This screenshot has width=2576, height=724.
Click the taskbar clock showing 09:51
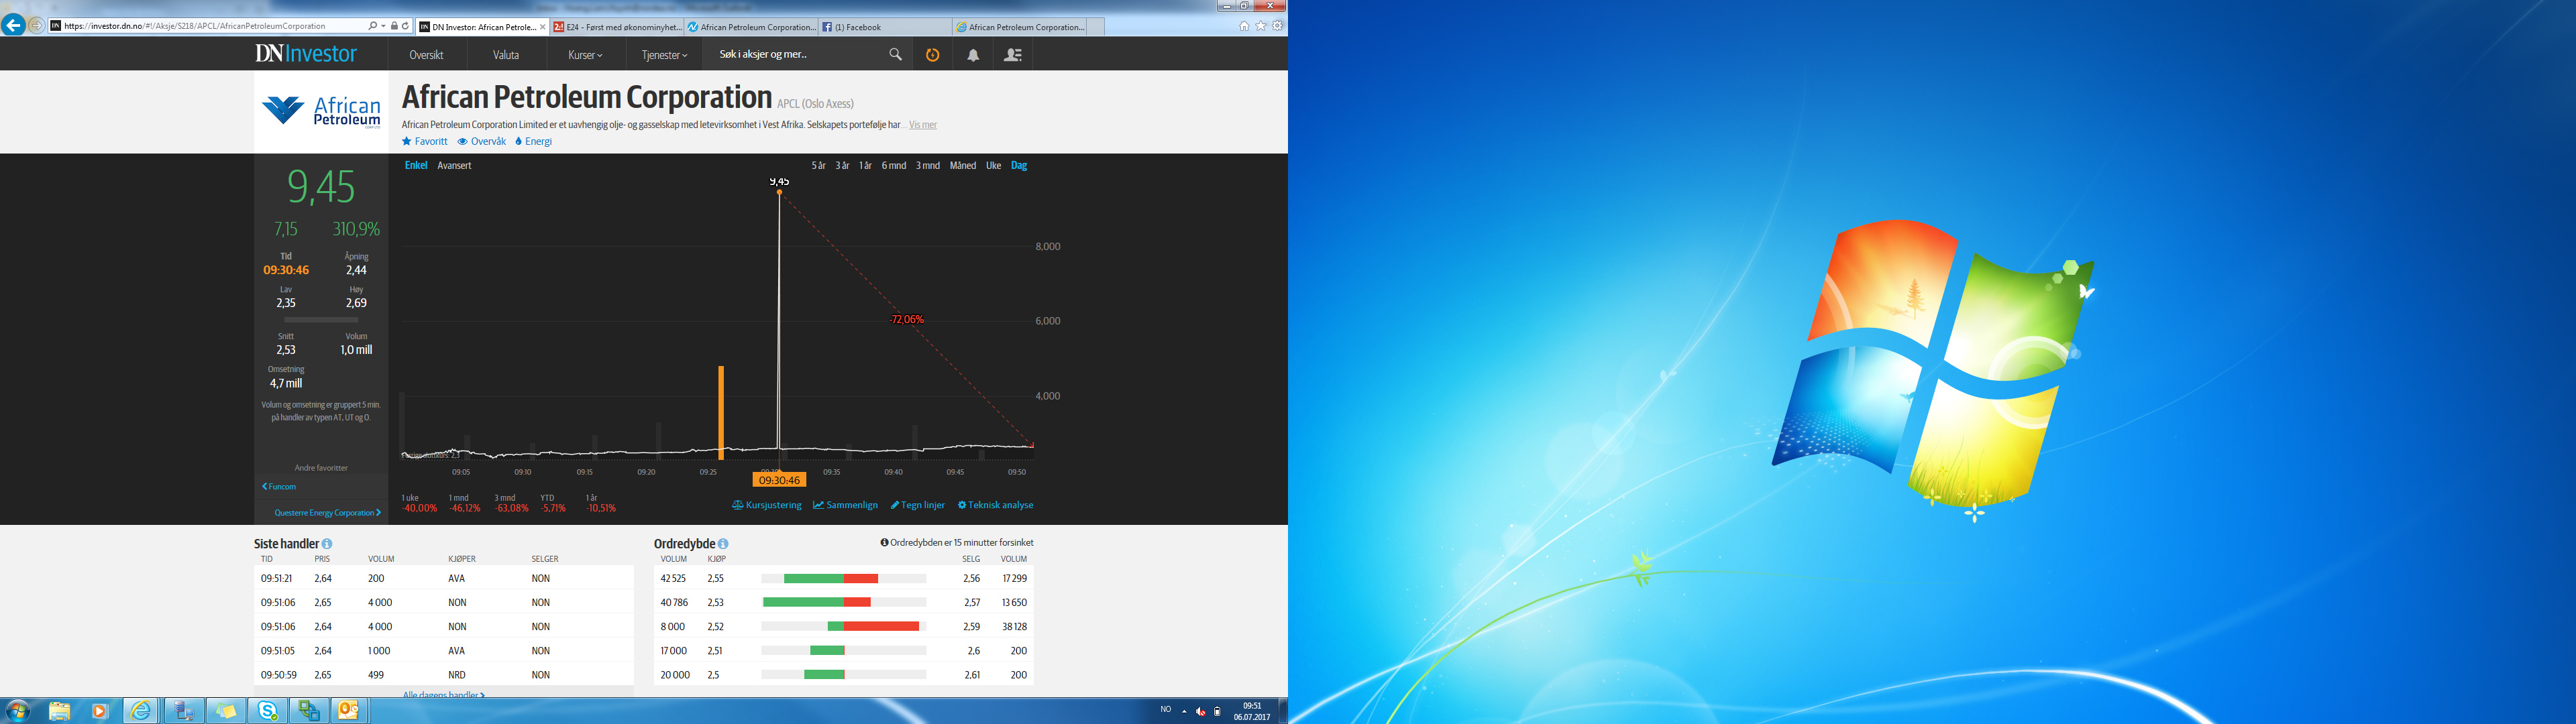tap(1251, 711)
